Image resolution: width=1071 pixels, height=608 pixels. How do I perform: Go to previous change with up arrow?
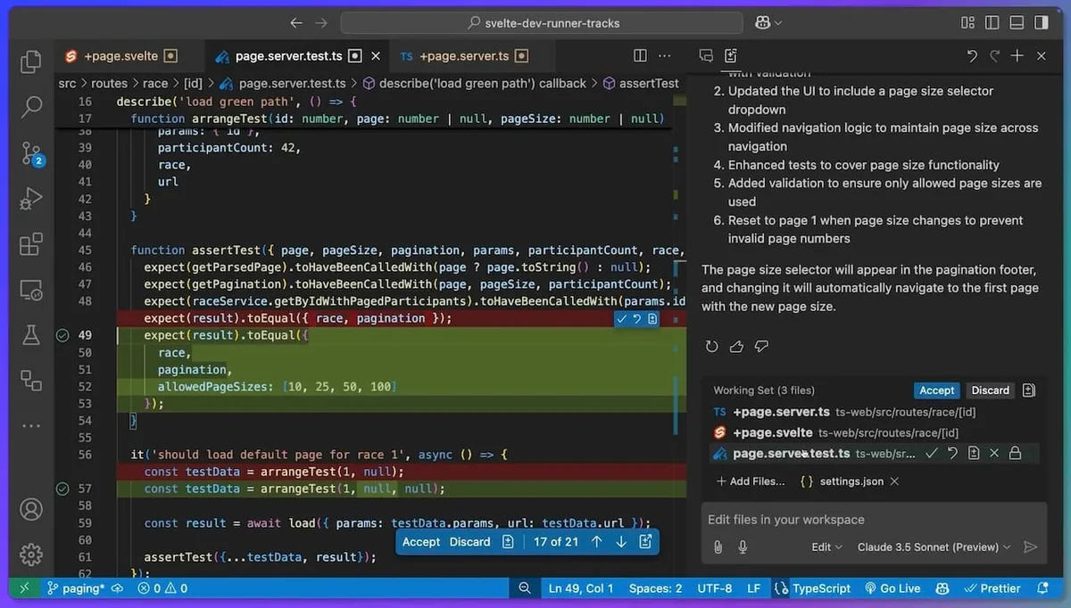(597, 542)
